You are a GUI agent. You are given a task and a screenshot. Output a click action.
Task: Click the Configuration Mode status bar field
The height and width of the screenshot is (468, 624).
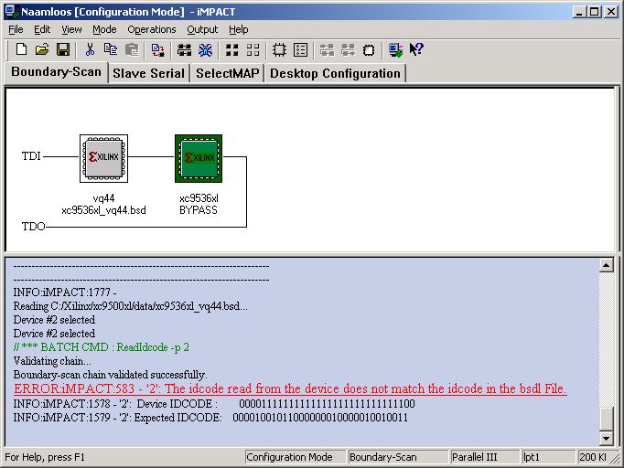click(295, 457)
